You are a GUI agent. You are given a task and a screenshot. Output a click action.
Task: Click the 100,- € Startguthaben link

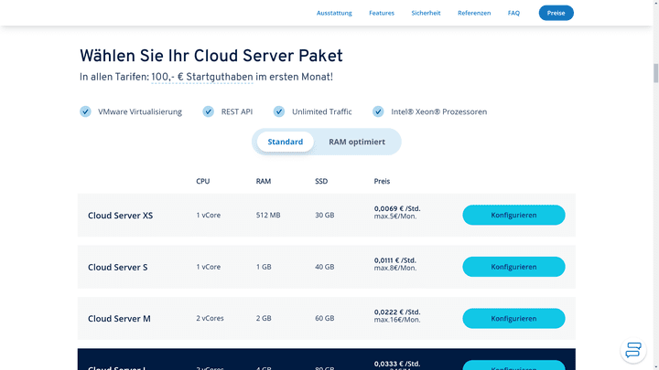tap(202, 78)
